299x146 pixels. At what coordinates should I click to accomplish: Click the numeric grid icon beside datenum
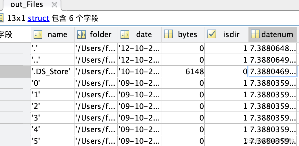point(255,34)
